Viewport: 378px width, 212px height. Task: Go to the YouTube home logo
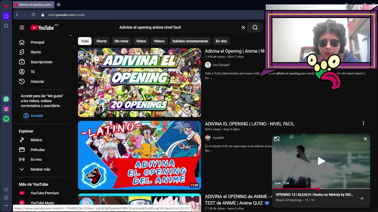(x=42, y=28)
